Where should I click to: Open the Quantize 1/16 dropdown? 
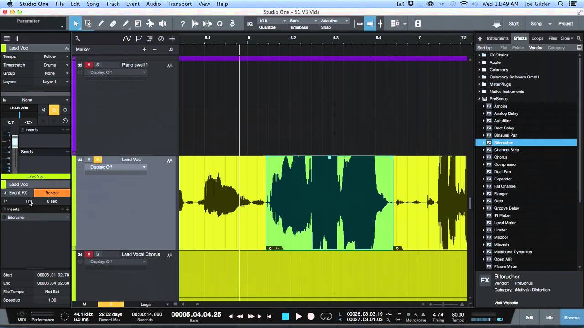pos(272,21)
